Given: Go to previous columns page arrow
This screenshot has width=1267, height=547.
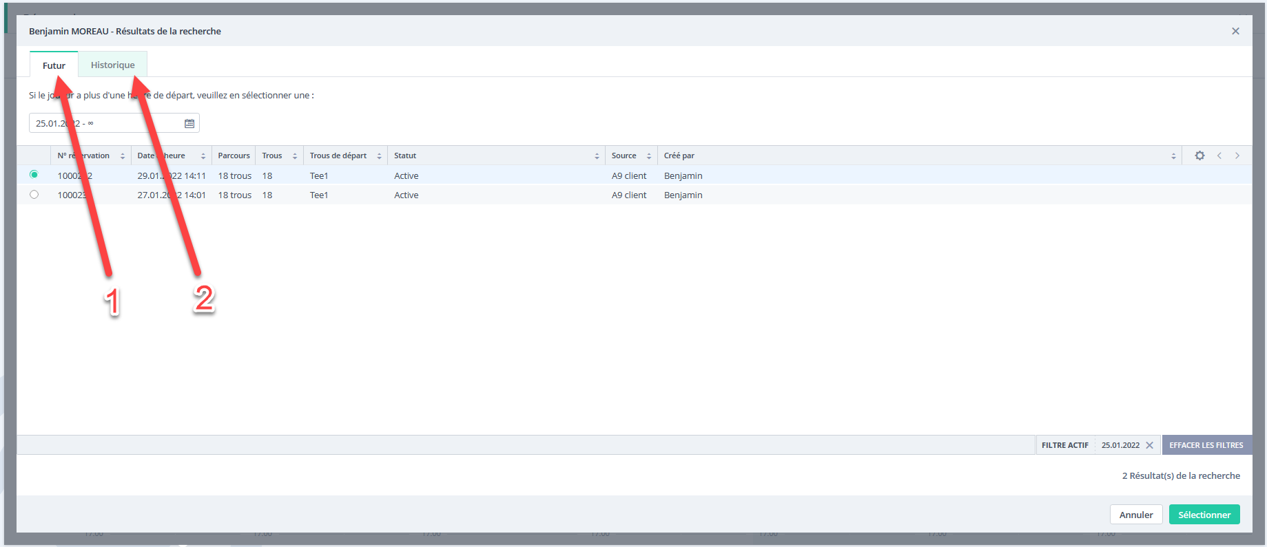Looking at the screenshot, I should tap(1219, 155).
